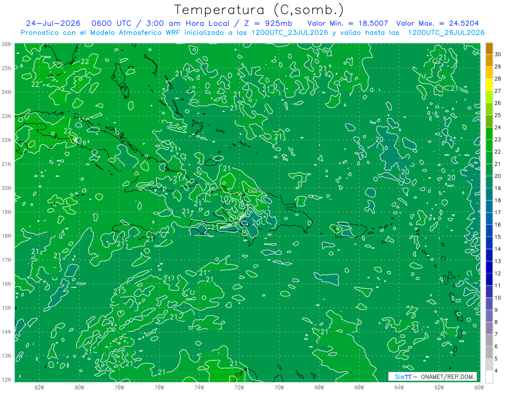
Task: Click the color bar label "27"
Action: click(498, 91)
